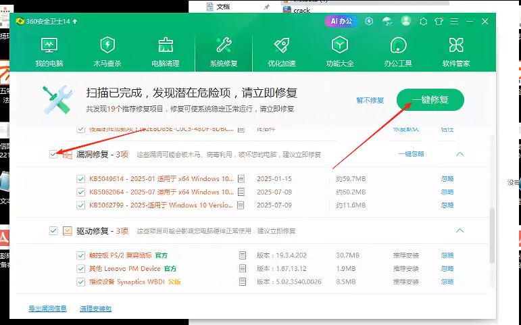Click the 暂不修复 link
This screenshot has width=521, height=325.
click(370, 100)
